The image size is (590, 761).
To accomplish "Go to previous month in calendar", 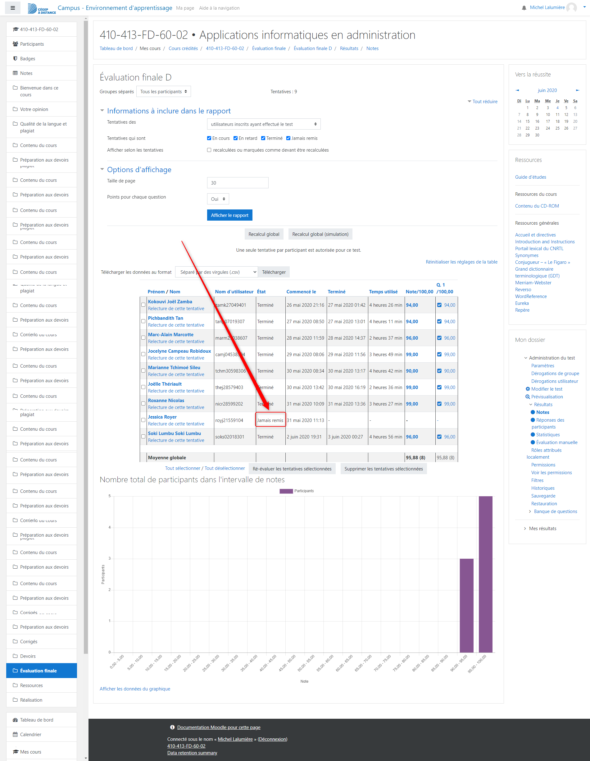I will click(x=517, y=90).
